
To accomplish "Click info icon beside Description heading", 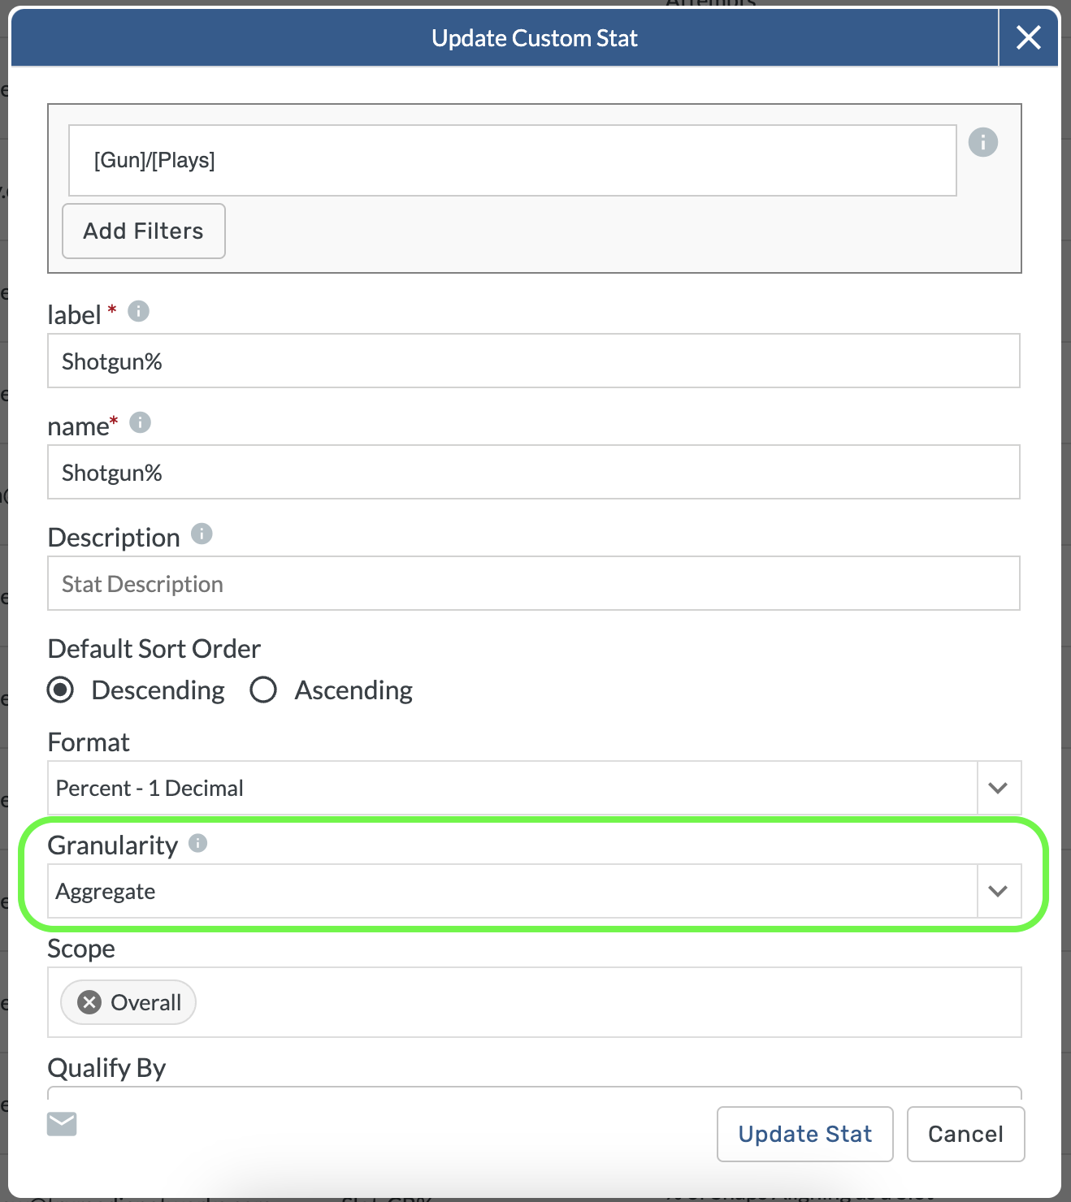I will click(x=202, y=534).
